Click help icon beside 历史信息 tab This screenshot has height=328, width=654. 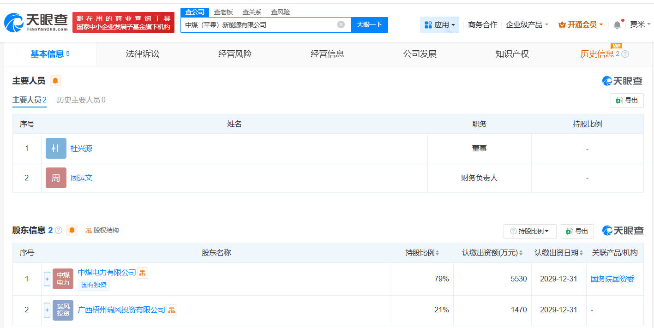(625, 54)
